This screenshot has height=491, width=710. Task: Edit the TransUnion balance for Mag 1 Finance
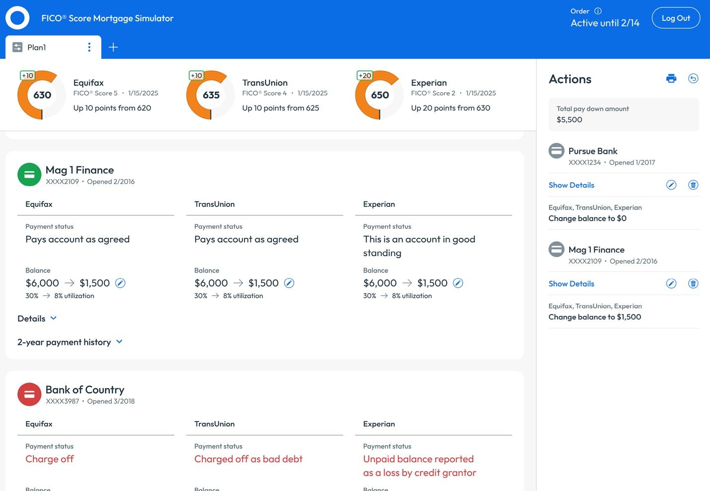[289, 283]
